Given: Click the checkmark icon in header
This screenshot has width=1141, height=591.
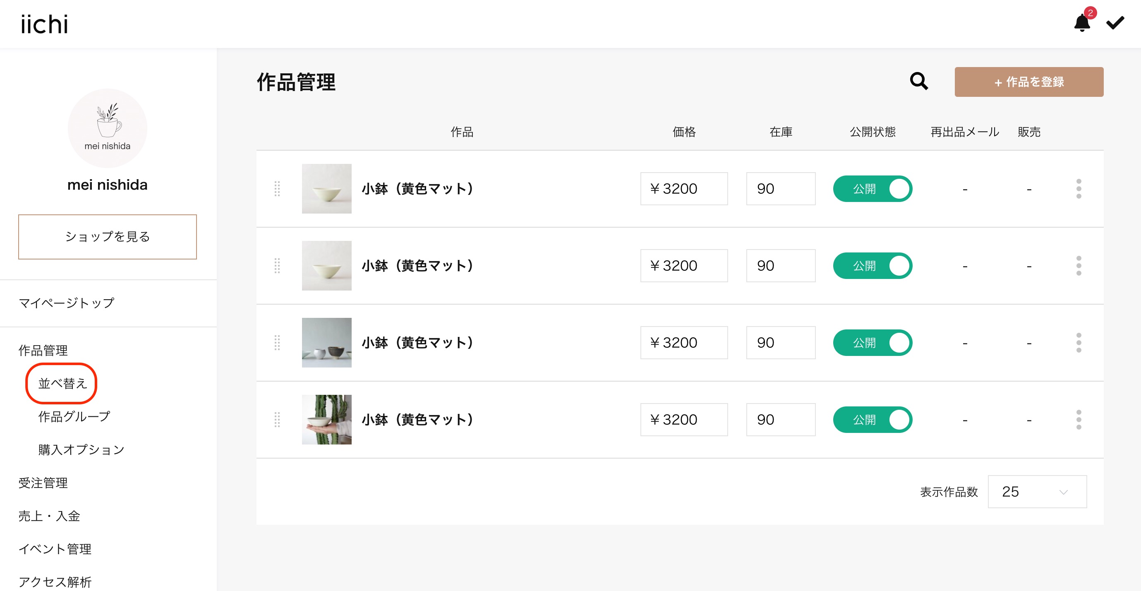Looking at the screenshot, I should [x=1115, y=23].
